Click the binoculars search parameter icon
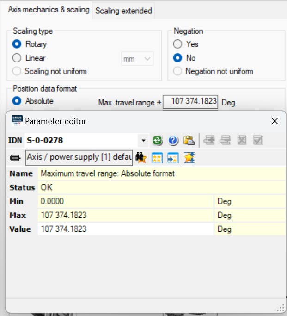Screen dimensions: 287x316 tap(140, 157)
